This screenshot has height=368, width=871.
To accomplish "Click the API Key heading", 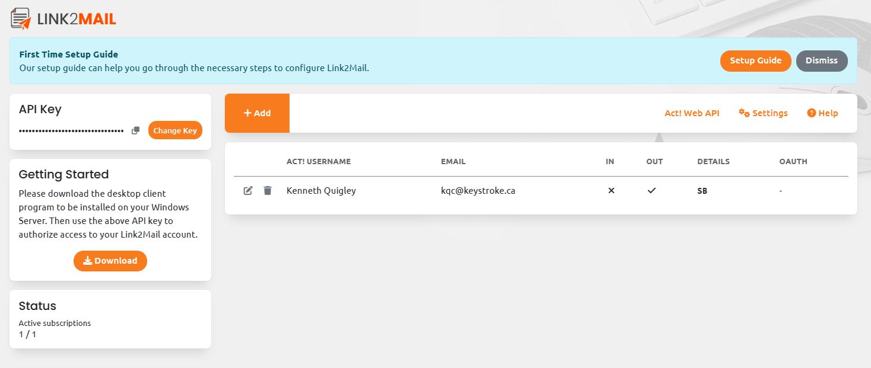I will [x=40, y=109].
